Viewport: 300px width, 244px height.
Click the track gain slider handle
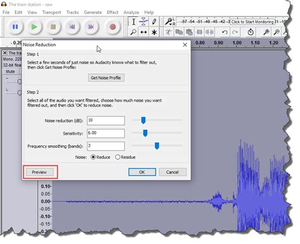coord(20,82)
